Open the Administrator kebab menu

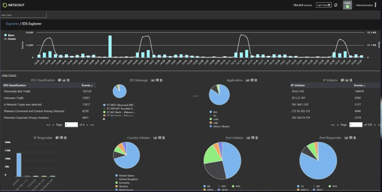pyautogui.click(x=375, y=5)
